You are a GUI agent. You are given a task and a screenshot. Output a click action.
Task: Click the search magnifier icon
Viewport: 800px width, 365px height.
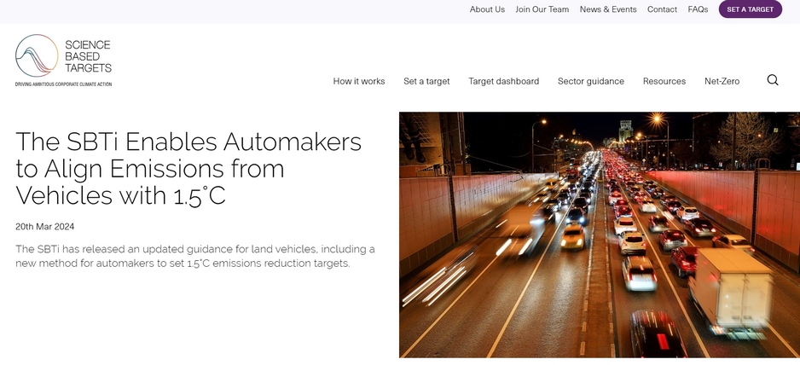[x=773, y=80]
